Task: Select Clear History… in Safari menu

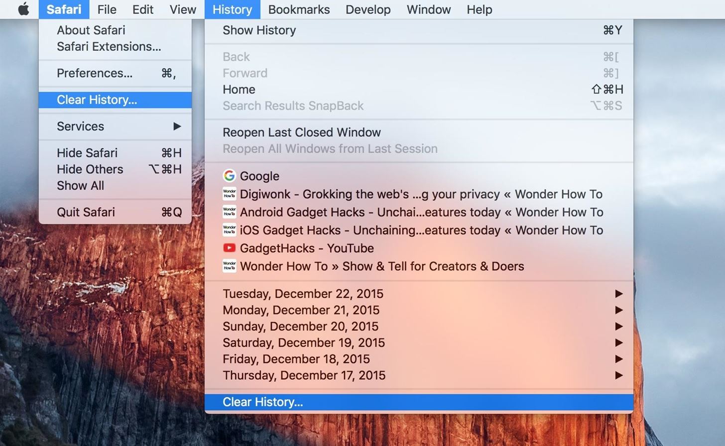Action: 115,100
